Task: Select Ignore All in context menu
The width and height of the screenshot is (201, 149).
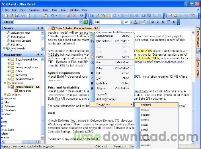Action: click(x=111, y=94)
